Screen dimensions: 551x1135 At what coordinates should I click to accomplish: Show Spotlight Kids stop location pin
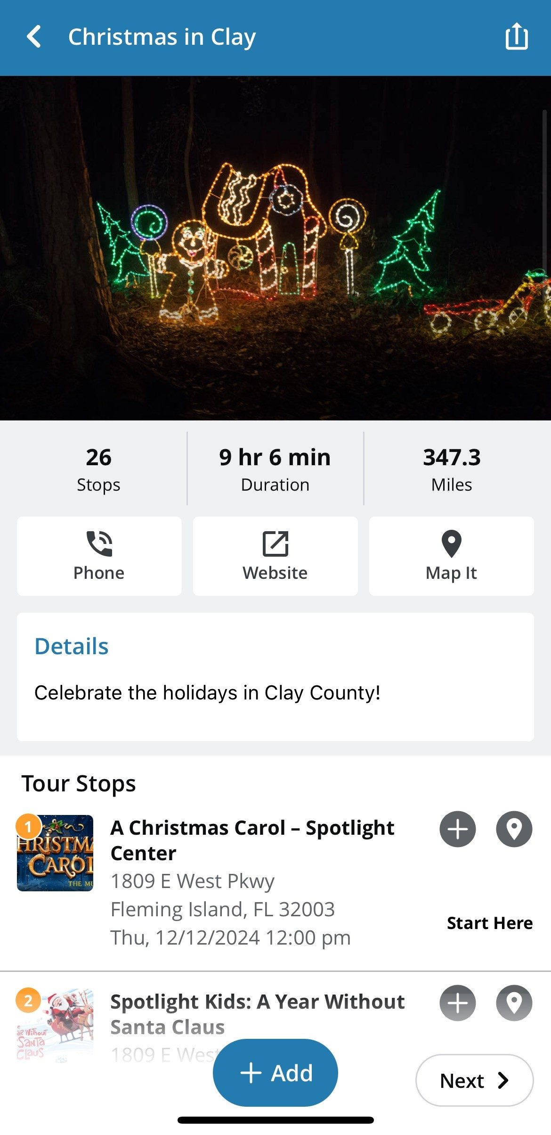click(x=514, y=1003)
